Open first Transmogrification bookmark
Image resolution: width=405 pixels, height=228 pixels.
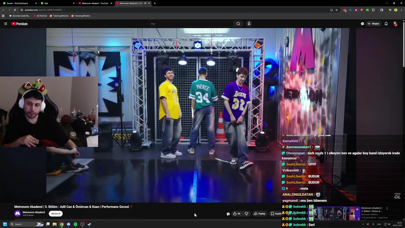[59, 16]
